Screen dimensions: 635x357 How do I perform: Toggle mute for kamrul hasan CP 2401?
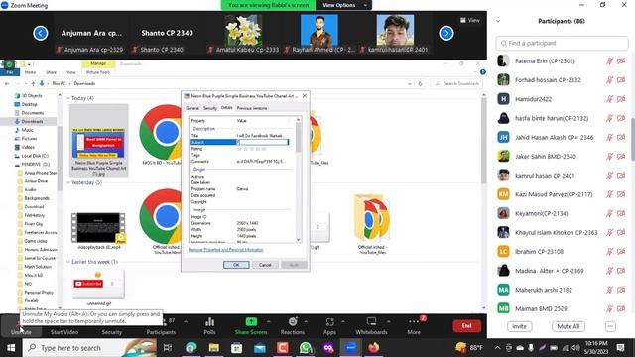(x=609, y=176)
